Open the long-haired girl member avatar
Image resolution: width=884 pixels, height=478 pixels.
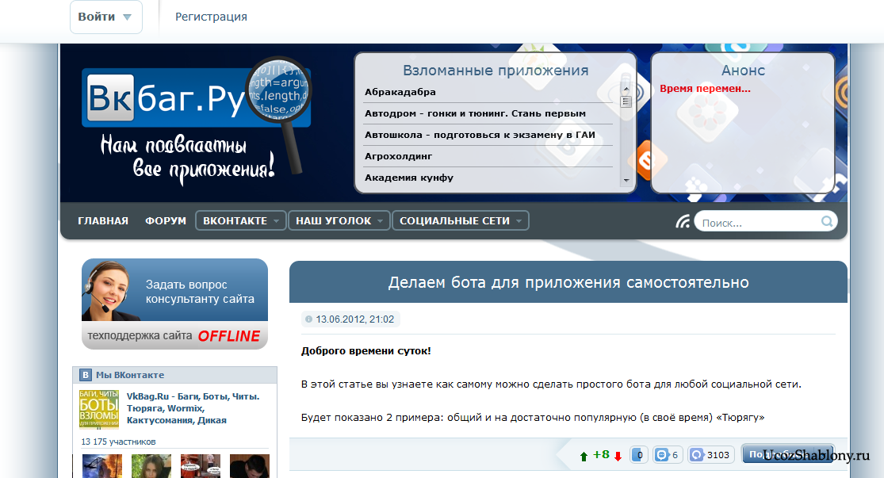coord(151,466)
